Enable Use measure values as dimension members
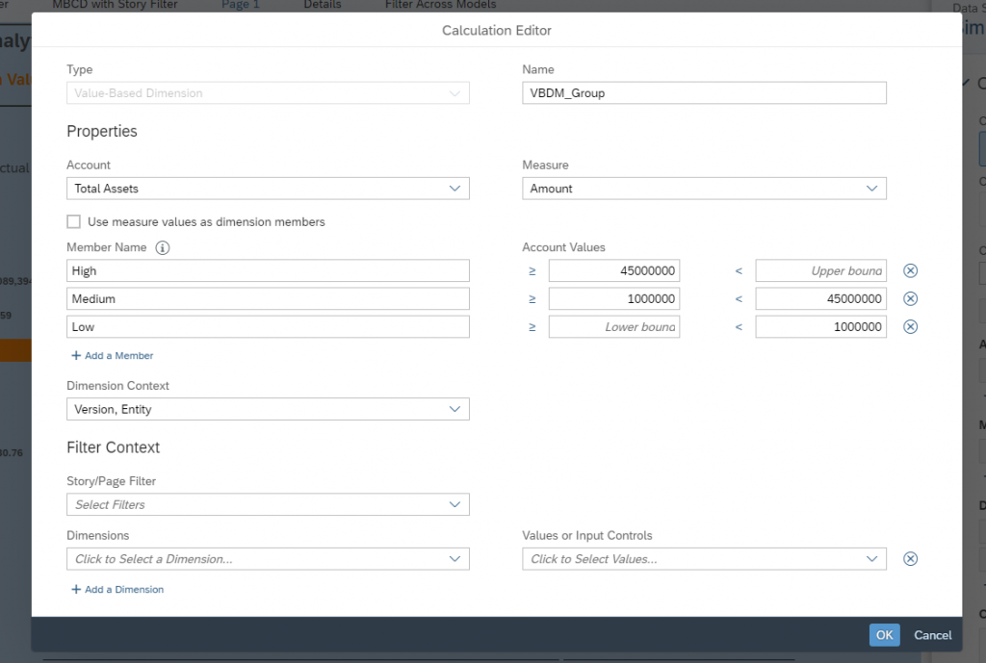The width and height of the screenshot is (986, 663). point(73,222)
